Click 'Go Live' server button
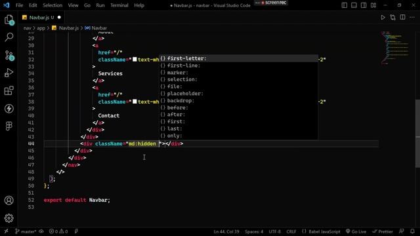The width and height of the screenshot is (420, 236). pyautogui.click(x=356, y=231)
